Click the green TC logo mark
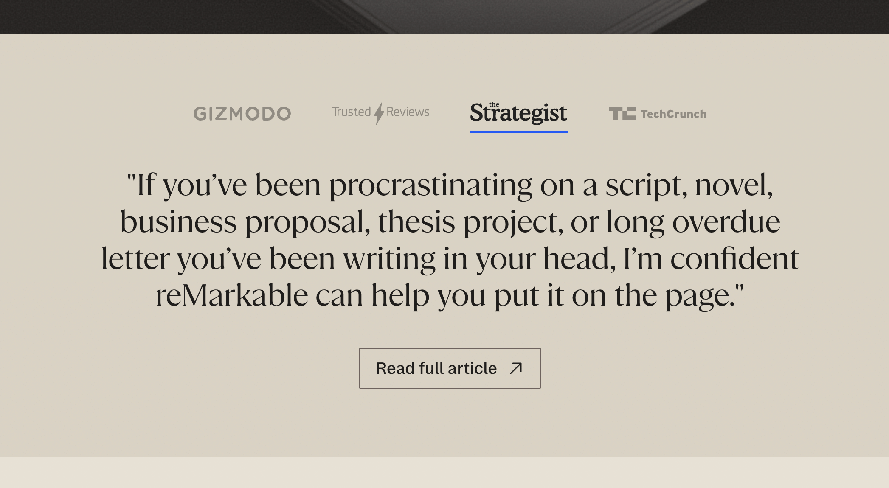The image size is (889, 488). [x=622, y=113]
